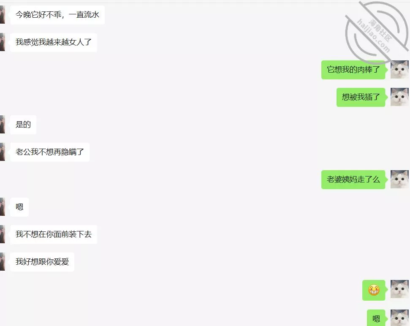
Task: Open the sender avatar beside 我感觉我越来越女人了
Action: [x=3, y=42]
